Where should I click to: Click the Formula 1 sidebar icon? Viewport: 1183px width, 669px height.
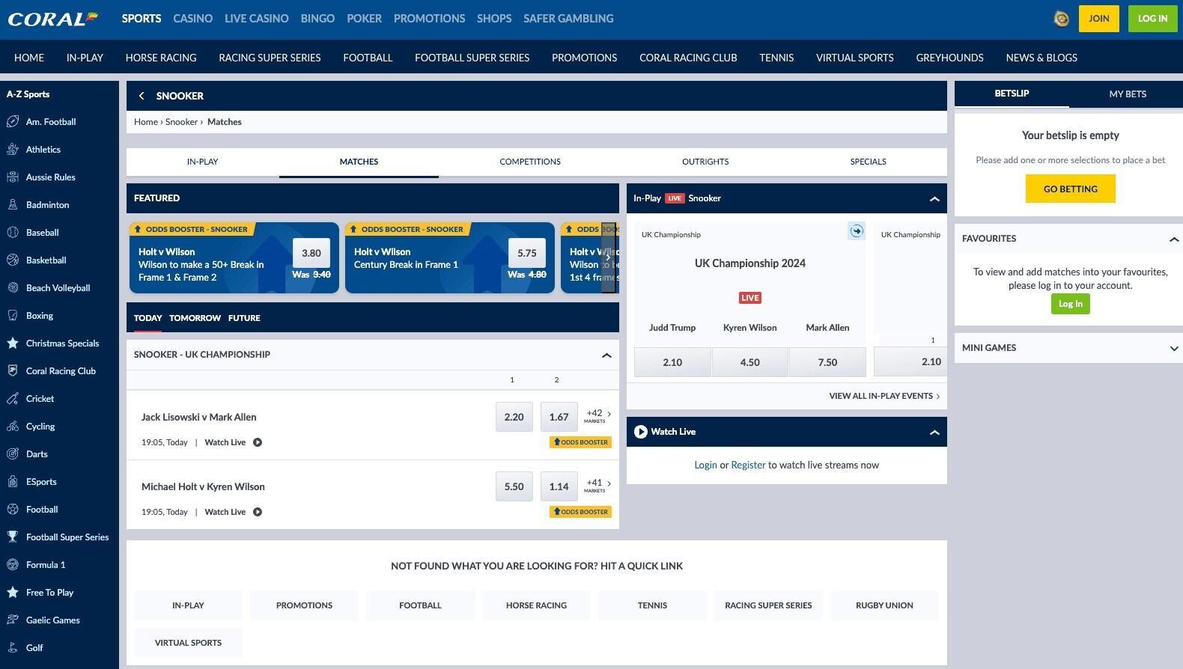(13, 565)
